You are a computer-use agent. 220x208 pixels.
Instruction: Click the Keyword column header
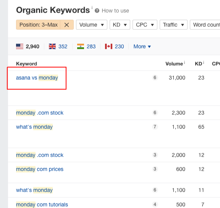(x=26, y=64)
